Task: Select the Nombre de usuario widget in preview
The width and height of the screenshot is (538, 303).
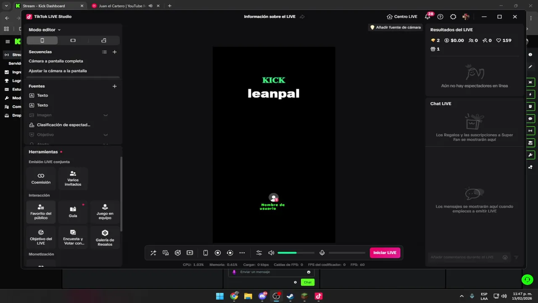Action: pos(272,202)
